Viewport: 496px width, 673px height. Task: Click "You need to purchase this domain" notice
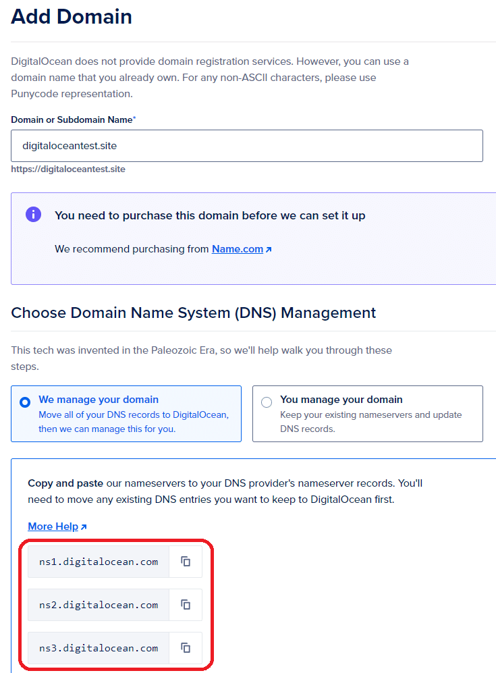210,215
